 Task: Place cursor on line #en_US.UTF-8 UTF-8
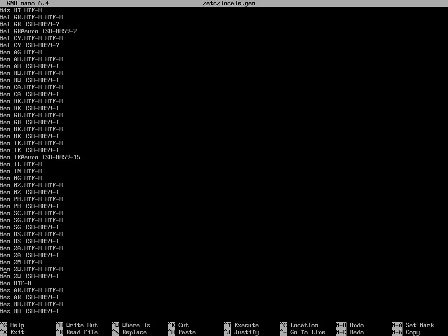click(x=31, y=234)
